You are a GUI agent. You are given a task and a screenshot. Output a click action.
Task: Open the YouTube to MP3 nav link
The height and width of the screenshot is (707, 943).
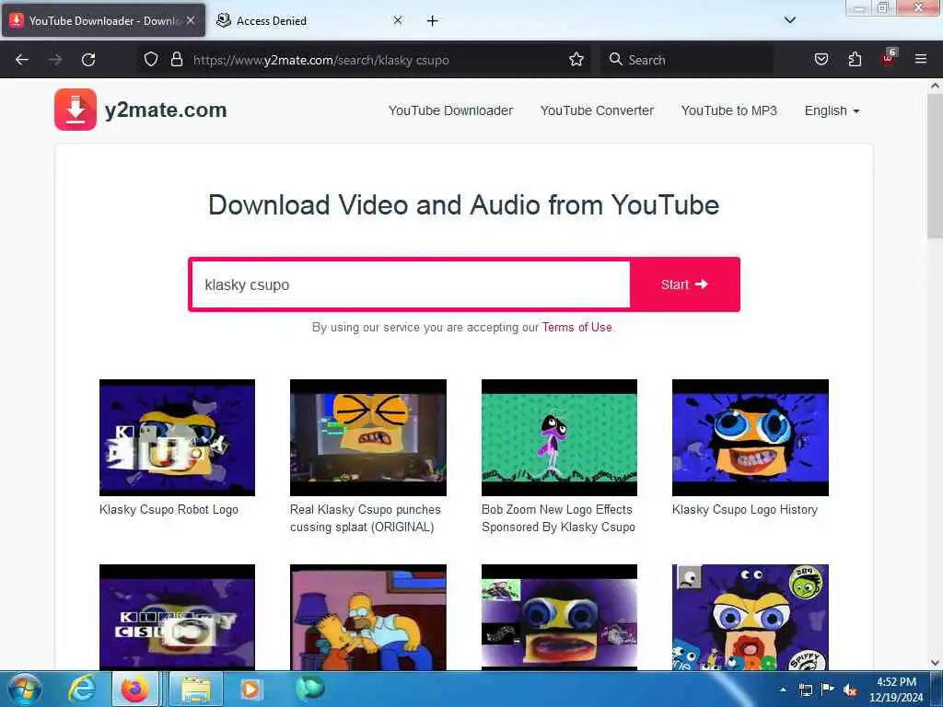pos(729,110)
